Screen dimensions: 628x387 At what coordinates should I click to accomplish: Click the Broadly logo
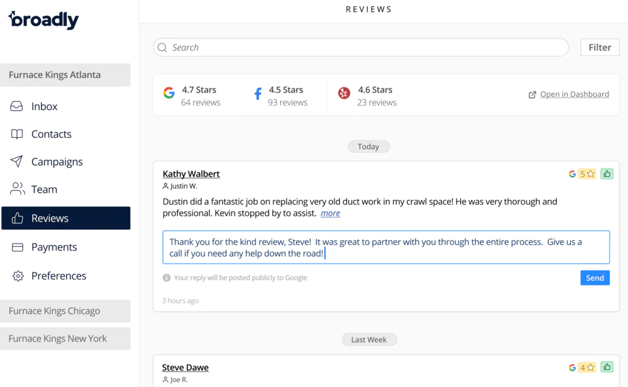coord(43,20)
